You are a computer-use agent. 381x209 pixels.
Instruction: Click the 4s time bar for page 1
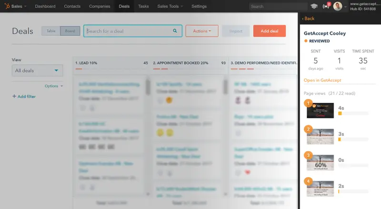(353, 113)
